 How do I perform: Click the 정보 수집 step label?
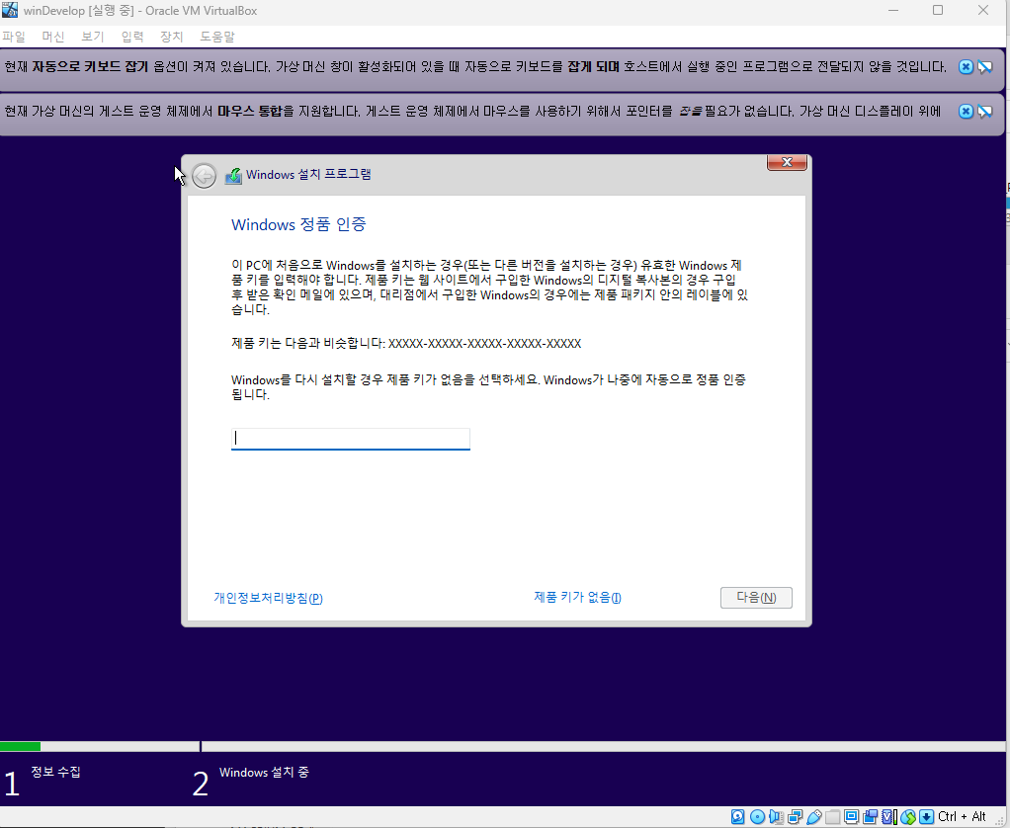point(56,772)
